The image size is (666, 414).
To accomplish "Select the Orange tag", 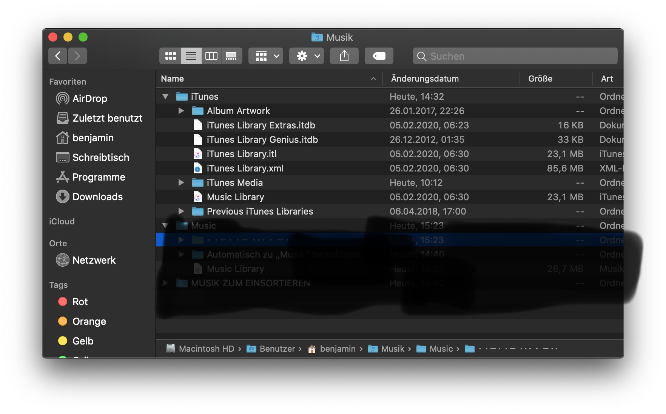I will point(82,321).
